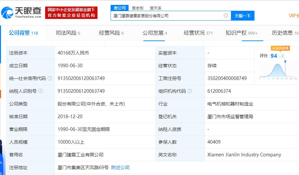Screen dimensions: 299x175
Task: Select English name Xiamen Jianlin Industry Company
Action: click(x=244, y=155)
